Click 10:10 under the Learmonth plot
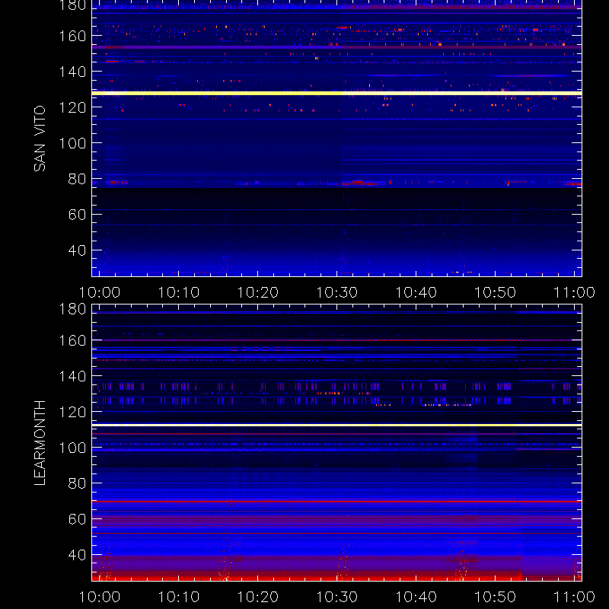The width and height of the screenshot is (609, 609). click(x=179, y=597)
